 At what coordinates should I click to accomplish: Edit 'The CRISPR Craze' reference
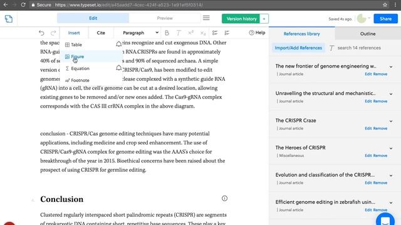(368, 128)
